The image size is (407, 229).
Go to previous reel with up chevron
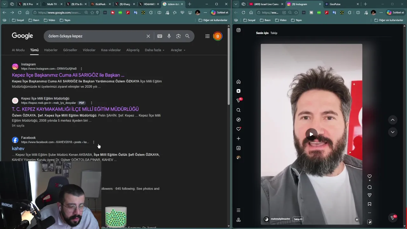(393, 120)
